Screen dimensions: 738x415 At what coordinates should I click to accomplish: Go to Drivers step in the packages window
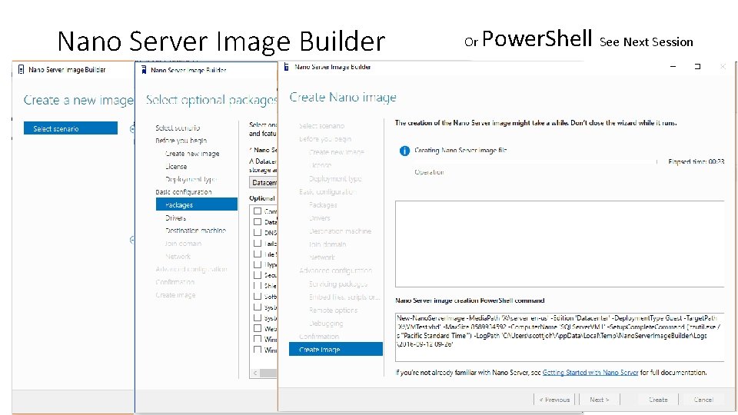[x=175, y=217]
